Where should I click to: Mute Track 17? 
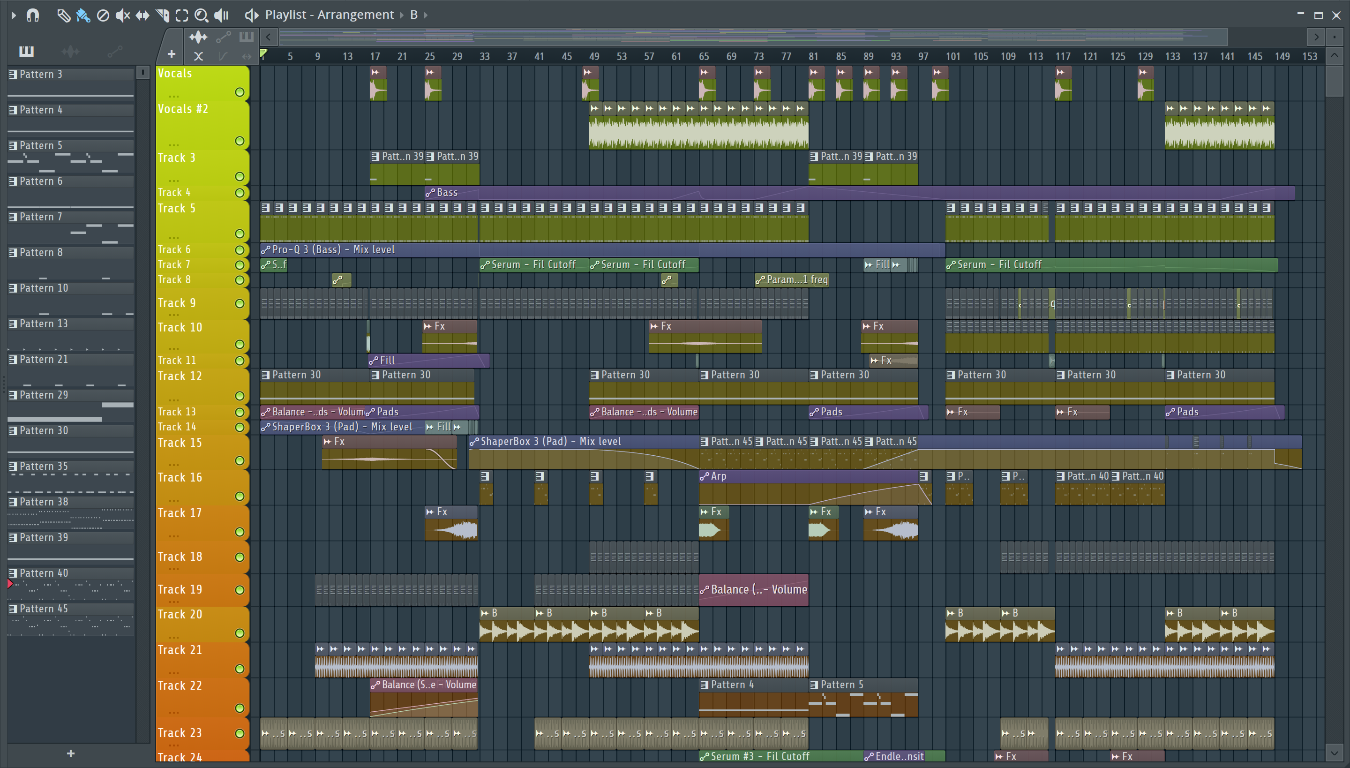(240, 532)
